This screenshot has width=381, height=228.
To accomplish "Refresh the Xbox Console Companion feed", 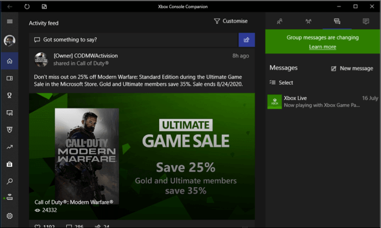I will point(27,7).
